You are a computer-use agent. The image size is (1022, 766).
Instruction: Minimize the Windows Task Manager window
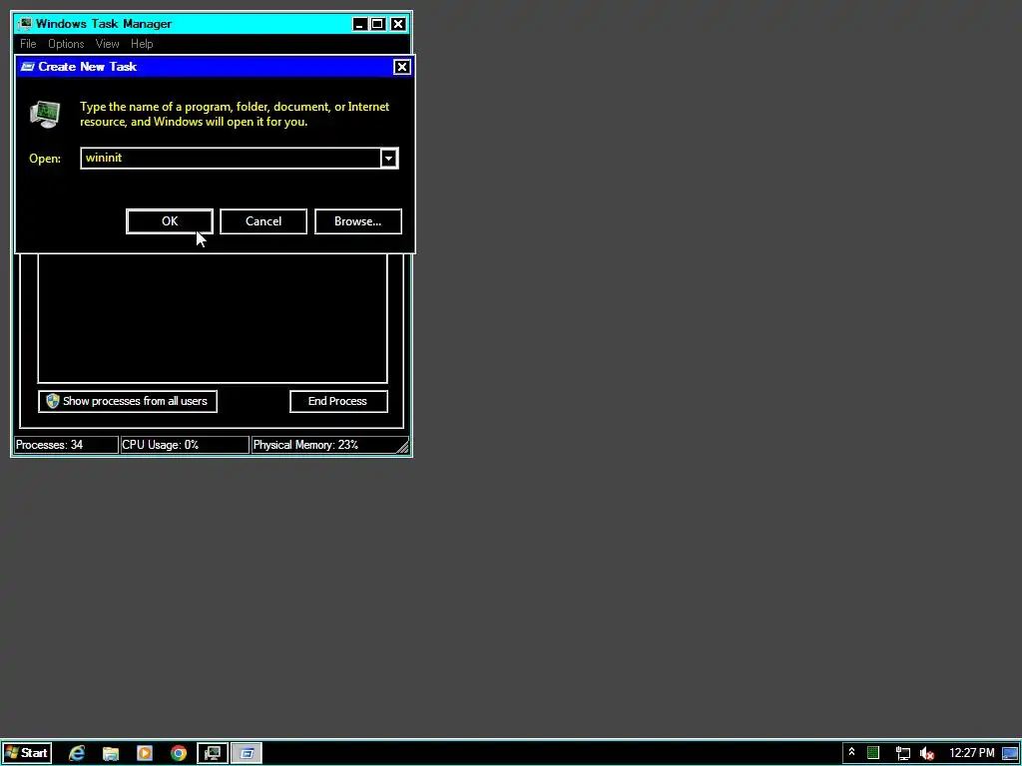[x=359, y=24]
